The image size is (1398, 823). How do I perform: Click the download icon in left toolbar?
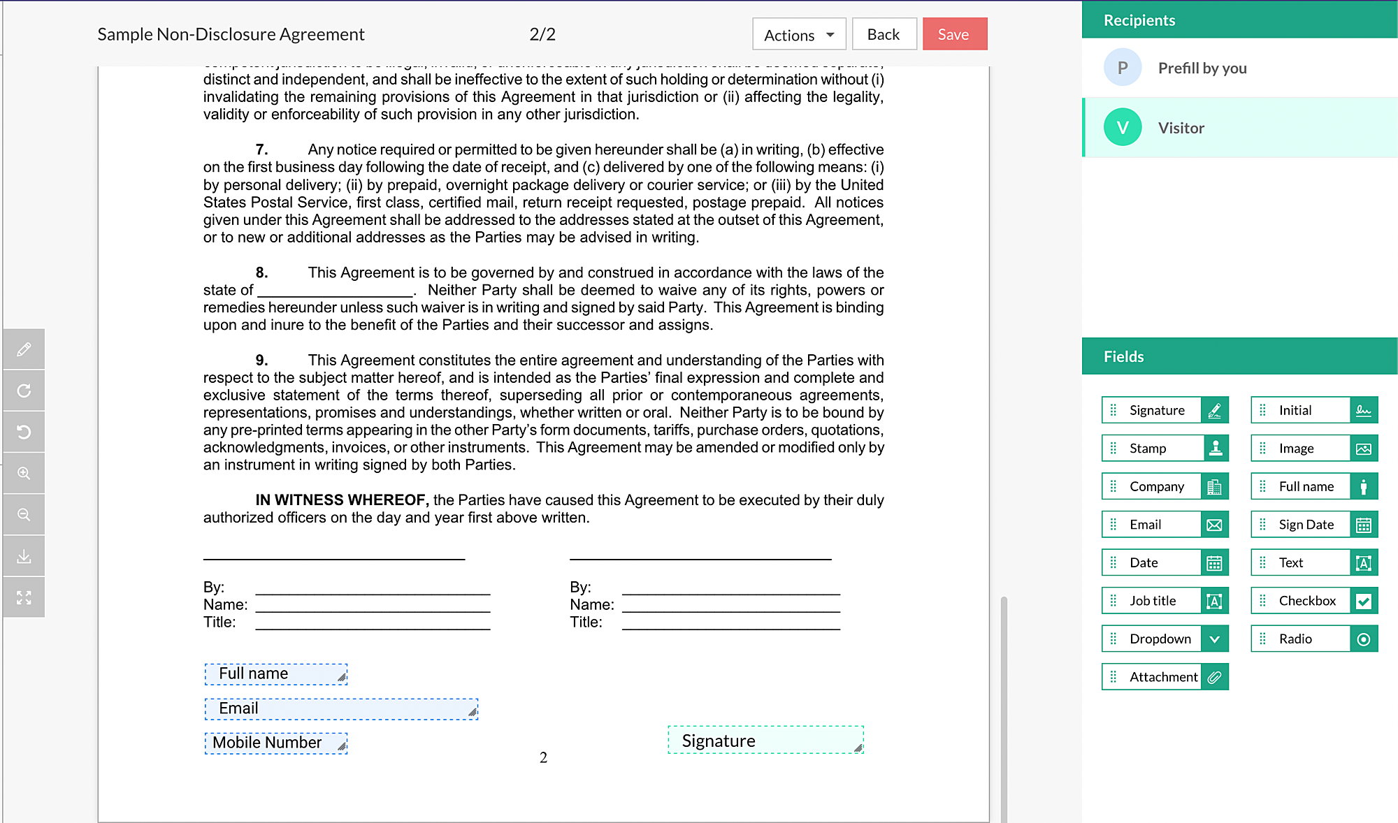[x=24, y=556]
